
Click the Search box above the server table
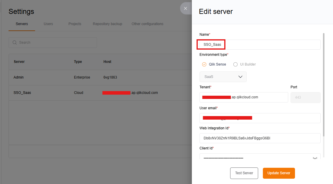click(52, 42)
